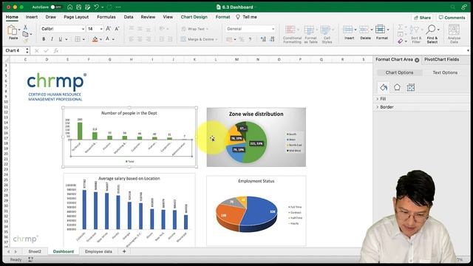The height and width of the screenshot is (266, 473).
Task: Click the Decrease Font Size icon
Action: pyautogui.click(x=117, y=29)
